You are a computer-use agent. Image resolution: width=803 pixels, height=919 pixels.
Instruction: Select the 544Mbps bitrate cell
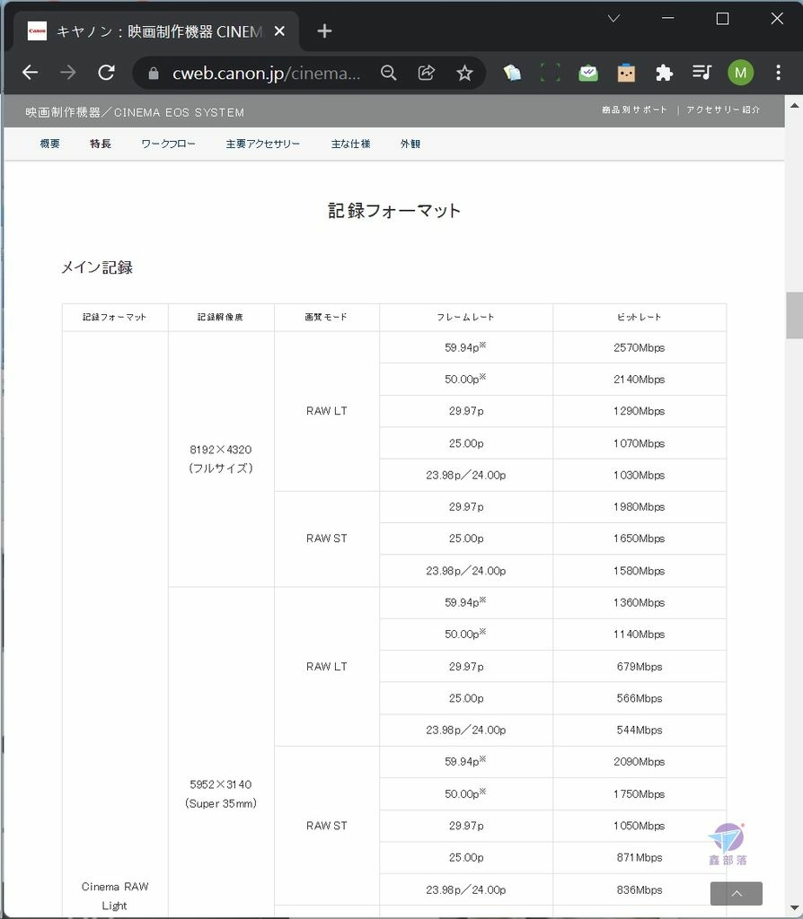point(640,731)
